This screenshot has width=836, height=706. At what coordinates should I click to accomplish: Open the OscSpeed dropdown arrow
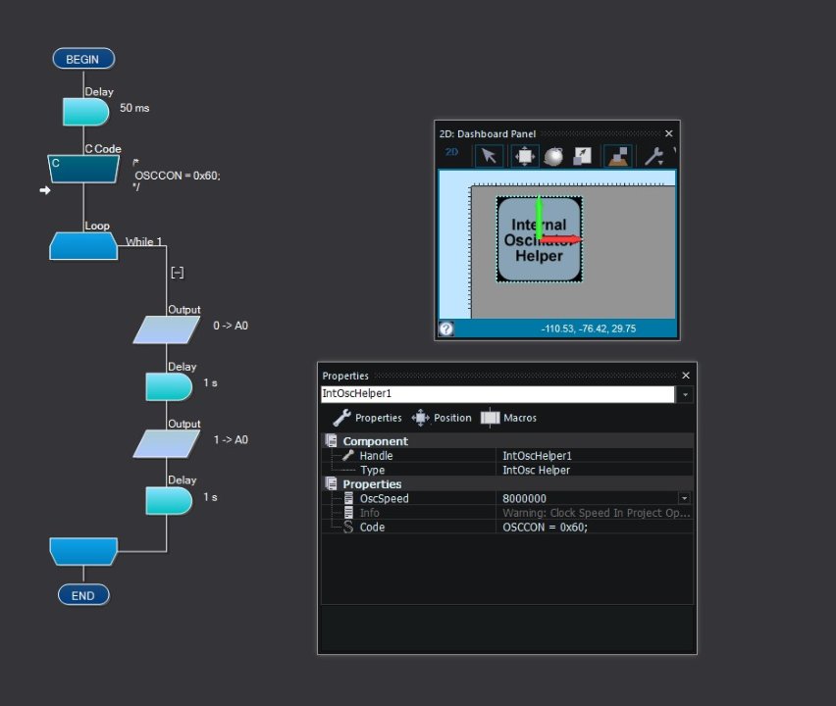(x=684, y=498)
